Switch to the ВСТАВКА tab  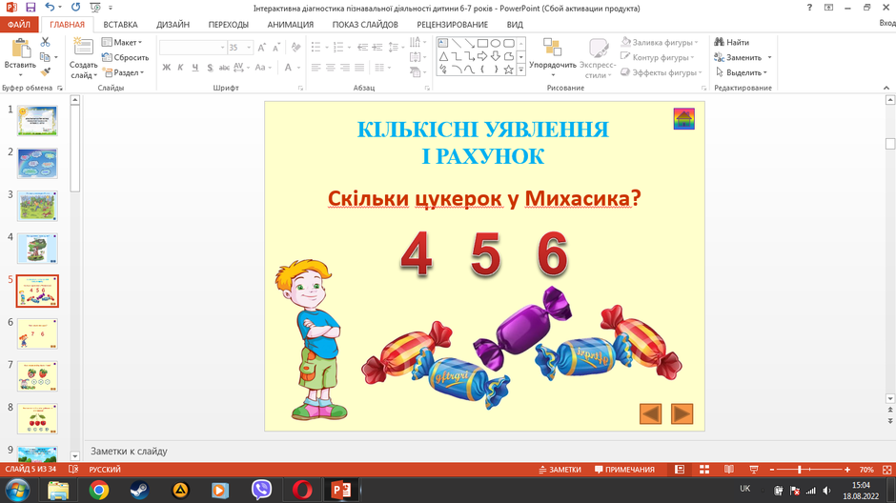click(120, 25)
